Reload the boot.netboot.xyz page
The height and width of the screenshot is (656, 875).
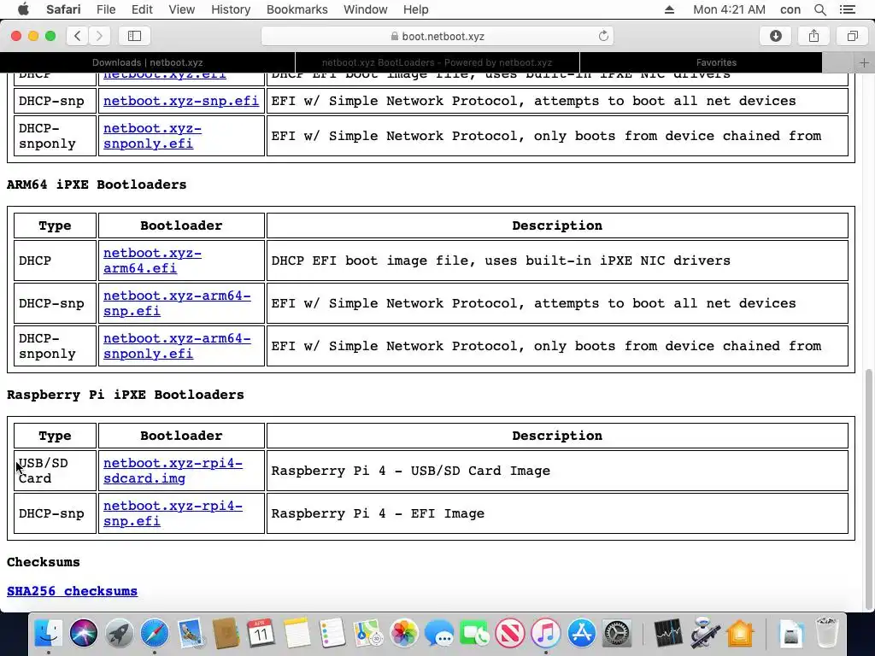603,36
